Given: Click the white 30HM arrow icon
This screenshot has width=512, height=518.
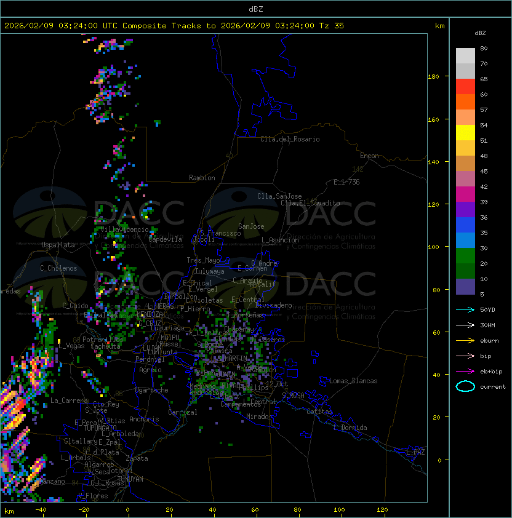Looking at the screenshot, I should tap(465, 325).
